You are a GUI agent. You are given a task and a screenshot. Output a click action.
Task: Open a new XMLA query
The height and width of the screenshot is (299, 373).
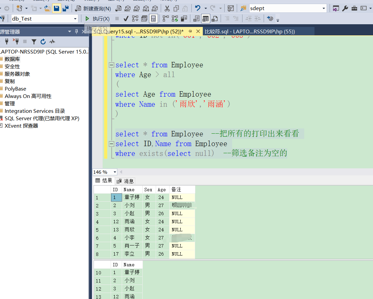[146, 8]
